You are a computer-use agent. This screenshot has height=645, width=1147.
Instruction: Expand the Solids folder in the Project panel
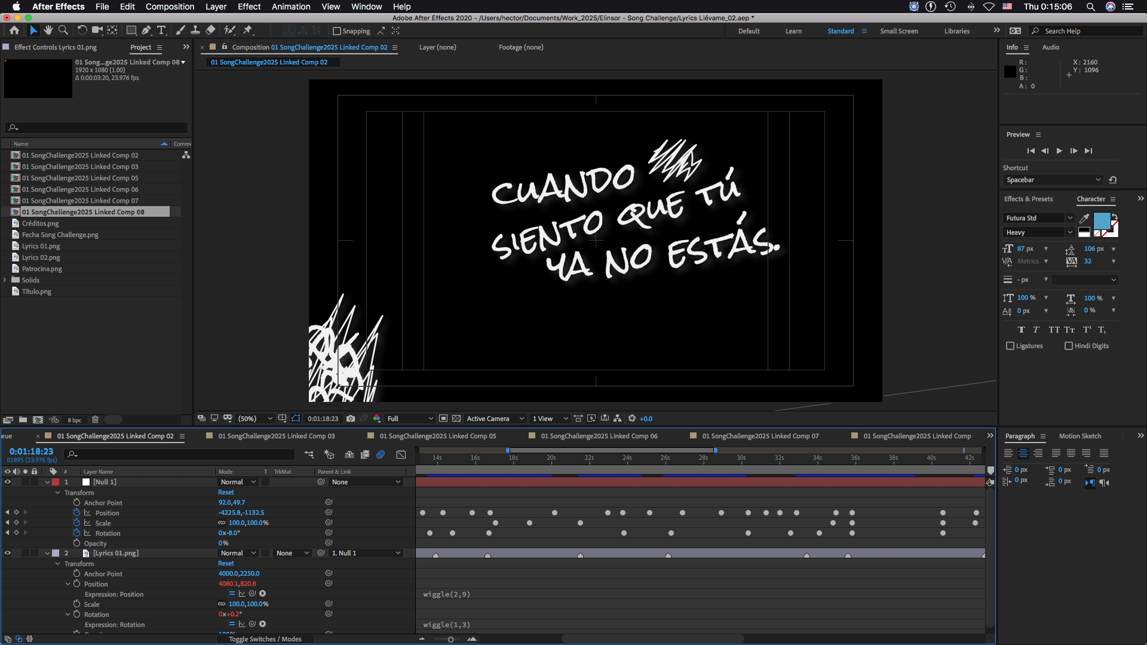[x=5, y=280]
